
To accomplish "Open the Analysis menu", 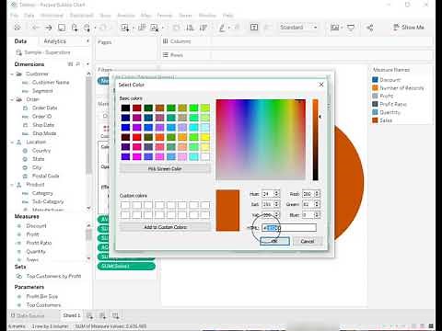I will [x=126, y=16].
